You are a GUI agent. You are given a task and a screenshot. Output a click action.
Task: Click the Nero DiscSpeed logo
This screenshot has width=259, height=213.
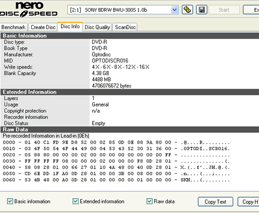tap(29, 10)
